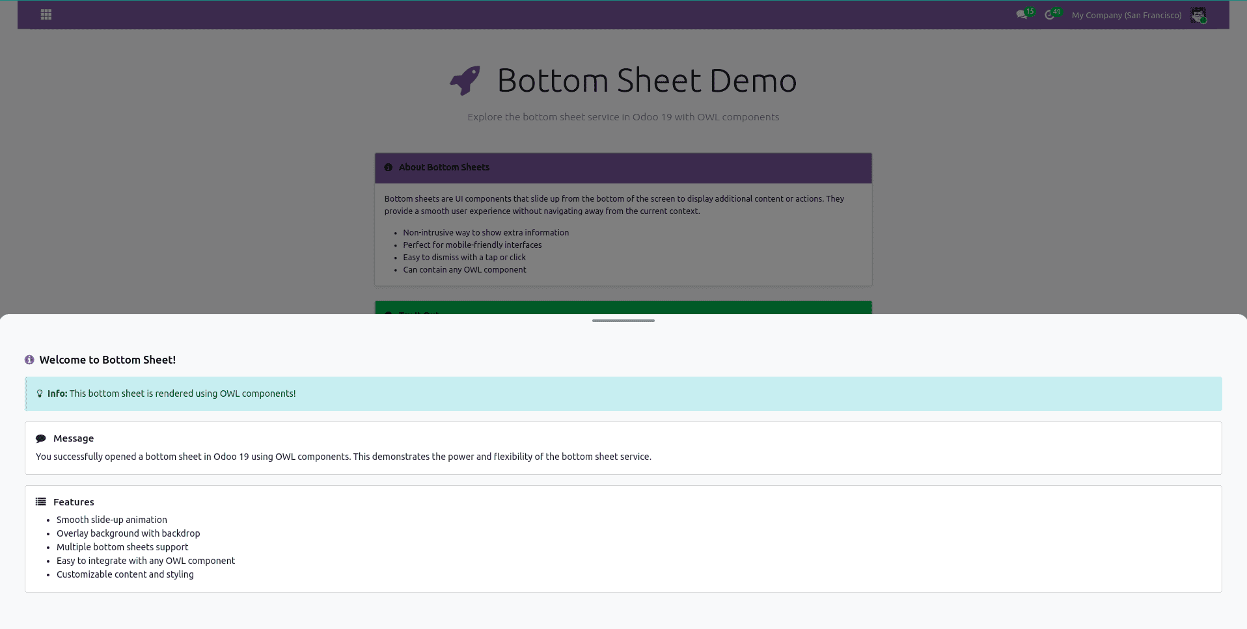Image resolution: width=1247 pixels, height=629 pixels.
Task: Click the info icon on About Bottom Sheets header
Action: pyautogui.click(x=389, y=167)
